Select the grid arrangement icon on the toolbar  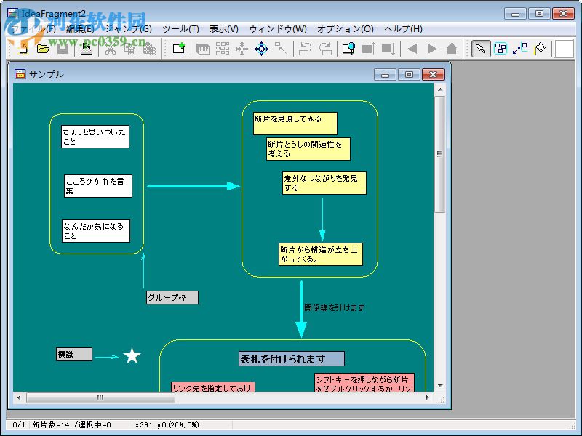tap(222, 49)
